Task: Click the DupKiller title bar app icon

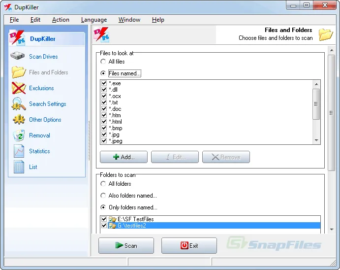Action: [8, 7]
